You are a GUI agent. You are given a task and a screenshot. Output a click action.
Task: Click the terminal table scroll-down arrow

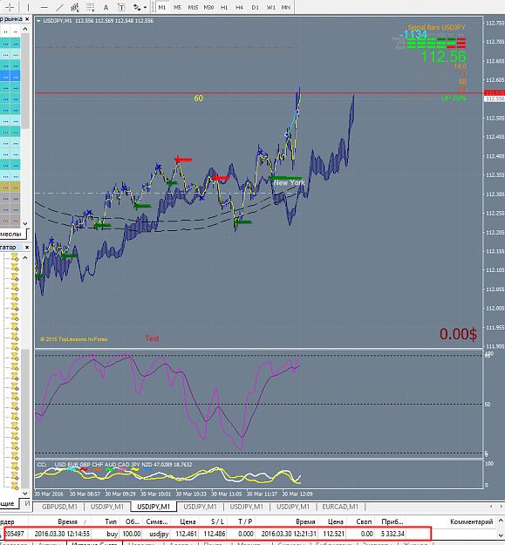501,535
